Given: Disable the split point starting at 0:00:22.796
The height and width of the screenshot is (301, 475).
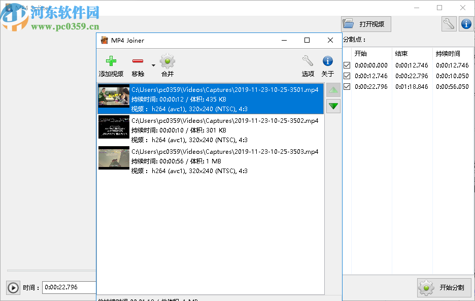Looking at the screenshot, I should [347, 86].
